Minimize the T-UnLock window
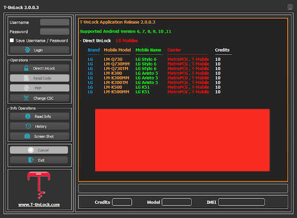 (x=290, y=7)
